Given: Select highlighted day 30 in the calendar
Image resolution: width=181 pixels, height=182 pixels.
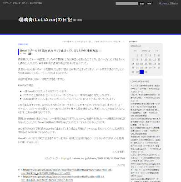Looking at the screenshot, I should pos(141,72).
